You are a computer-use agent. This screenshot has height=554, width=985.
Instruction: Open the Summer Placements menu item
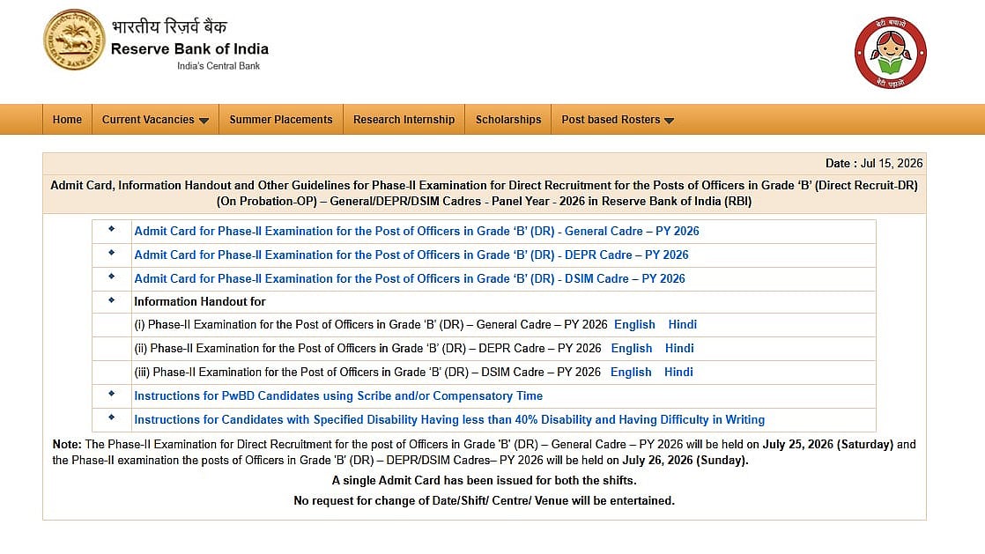pos(281,119)
